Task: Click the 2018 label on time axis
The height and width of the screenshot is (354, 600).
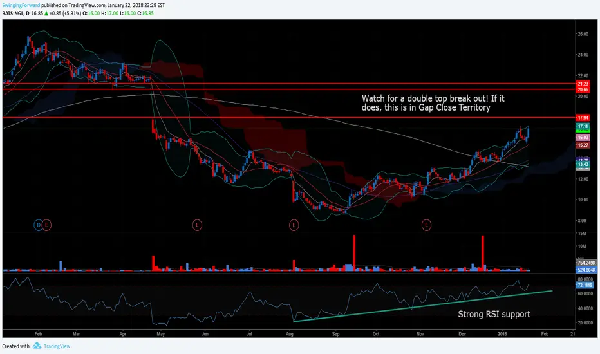Action: click(502, 334)
